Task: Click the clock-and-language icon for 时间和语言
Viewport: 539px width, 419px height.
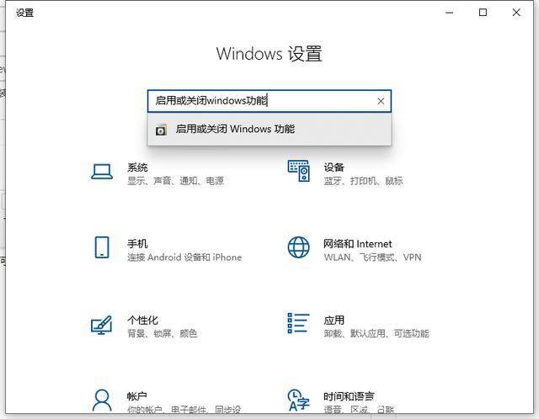Action: (x=299, y=399)
